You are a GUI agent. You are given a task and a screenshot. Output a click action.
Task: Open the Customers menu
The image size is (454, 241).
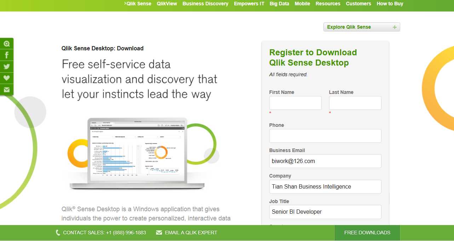(x=358, y=4)
